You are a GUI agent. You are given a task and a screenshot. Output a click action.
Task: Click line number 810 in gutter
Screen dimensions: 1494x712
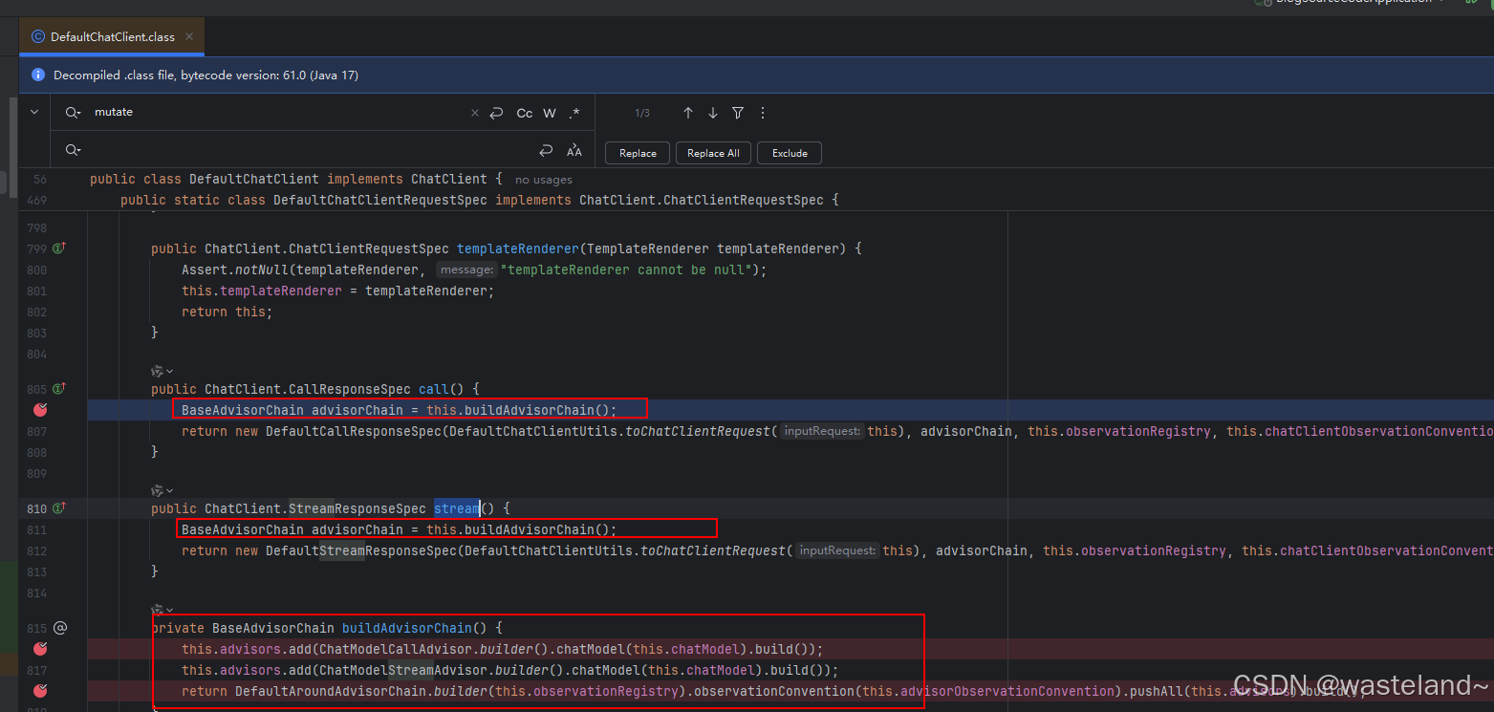click(36, 508)
